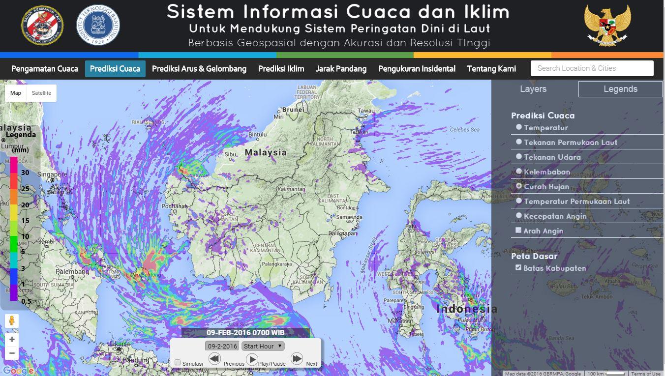Select Temperatur Permukaan Laut layer

point(519,201)
